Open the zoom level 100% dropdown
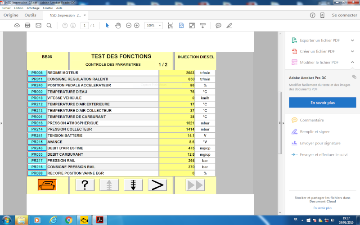Viewport: 360px width, 225px height. (160, 26)
